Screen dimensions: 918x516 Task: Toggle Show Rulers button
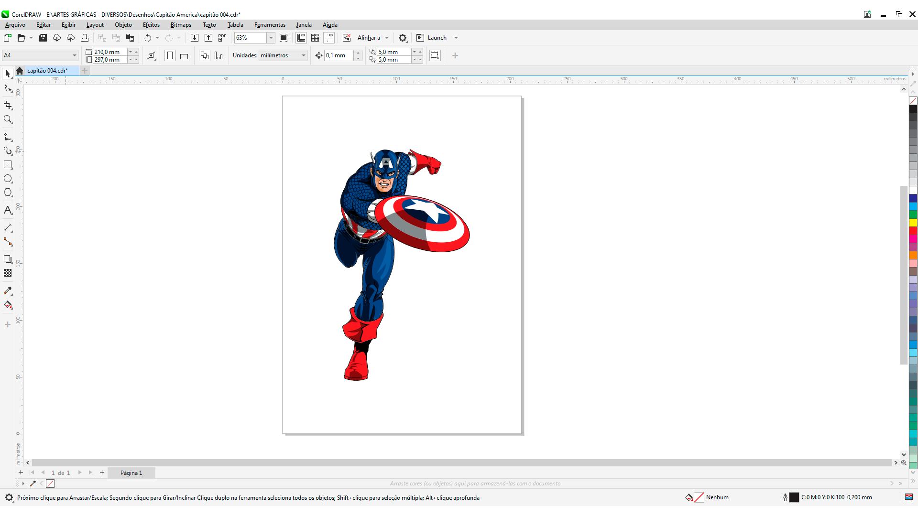(x=301, y=38)
